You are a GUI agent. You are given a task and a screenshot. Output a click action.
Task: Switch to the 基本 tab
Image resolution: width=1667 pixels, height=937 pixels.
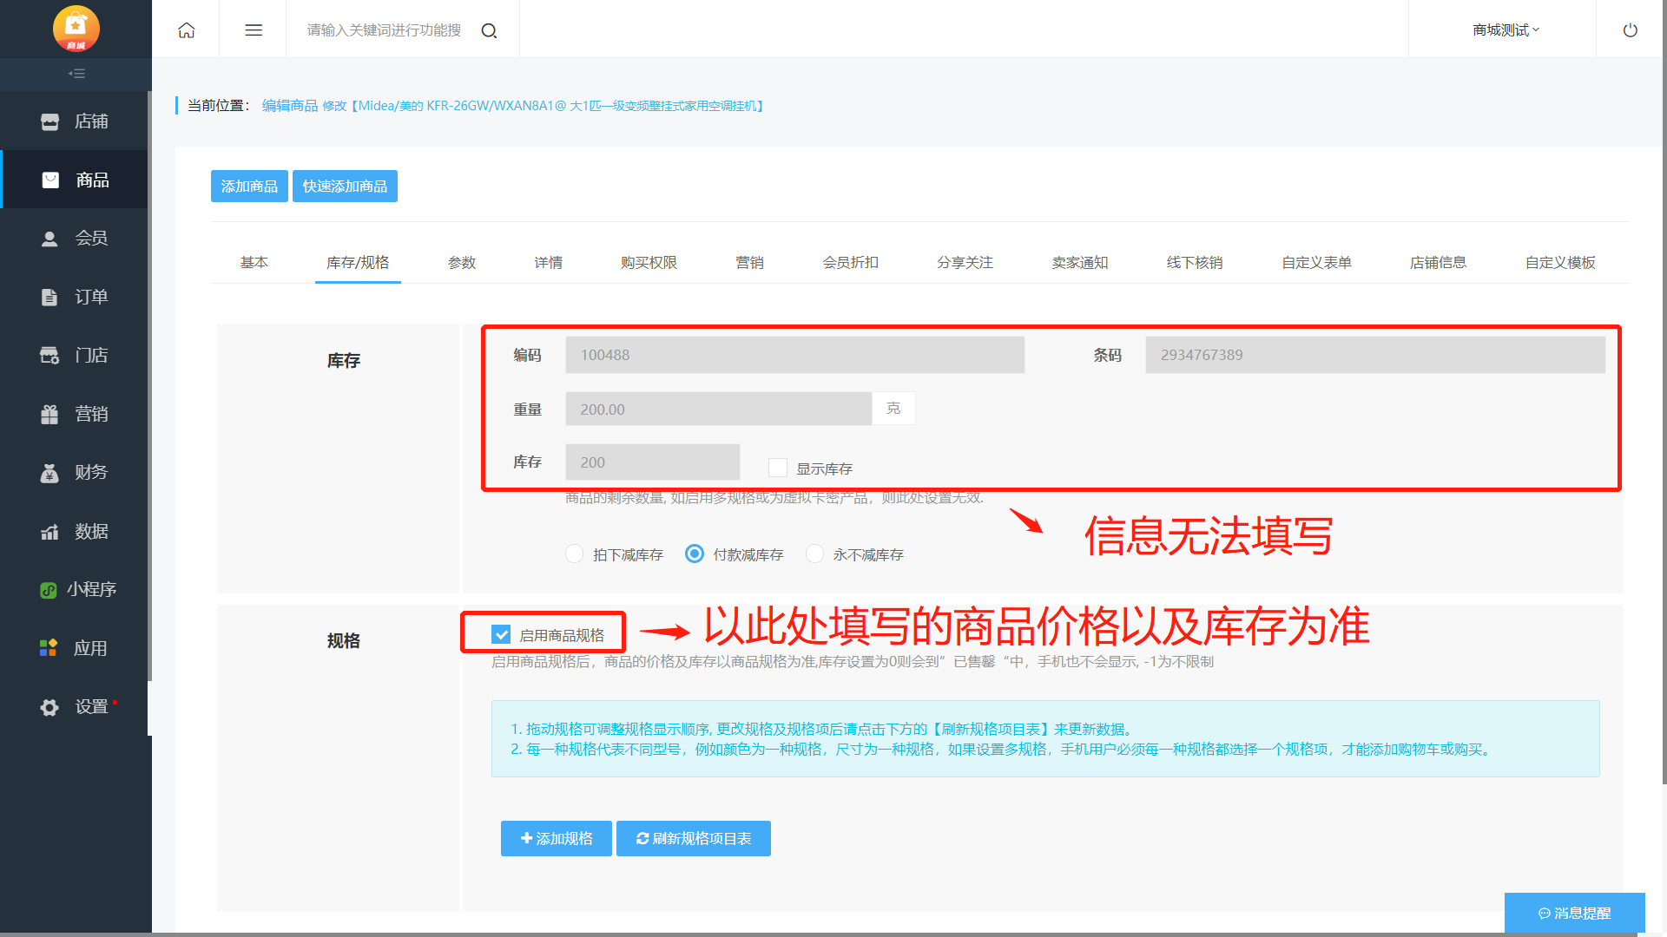tap(254, 262)
